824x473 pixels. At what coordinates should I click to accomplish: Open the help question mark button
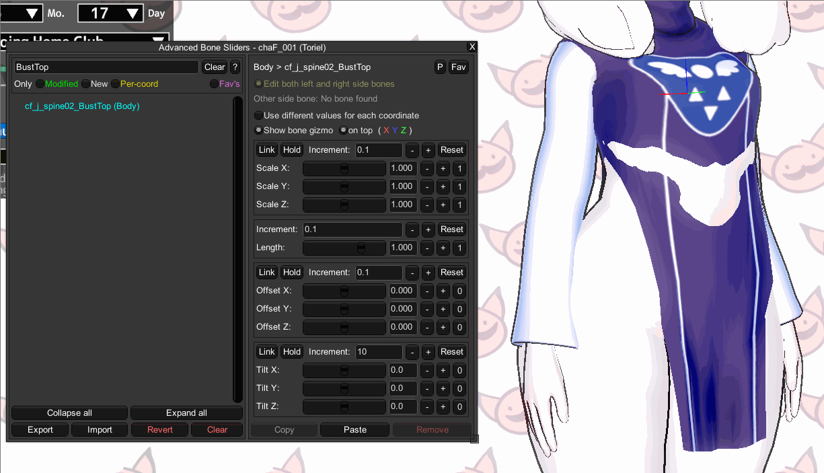pos(235,67)
